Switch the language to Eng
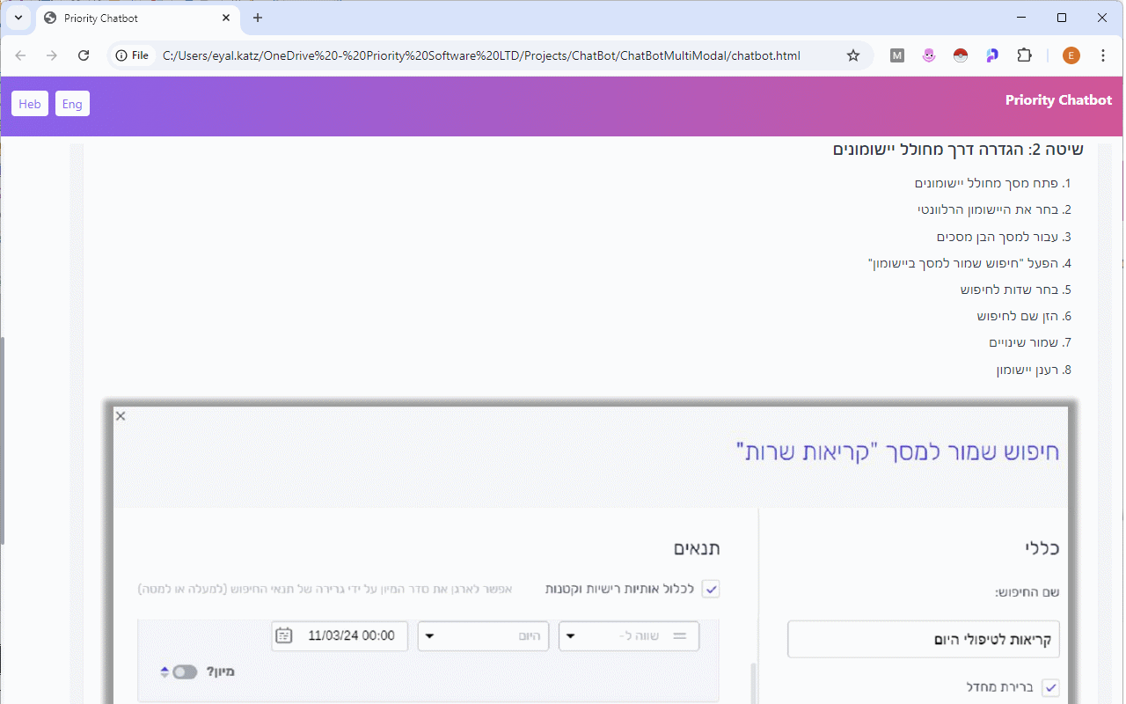The height and width of the screenshot is (704, 1126). point(72,103)
